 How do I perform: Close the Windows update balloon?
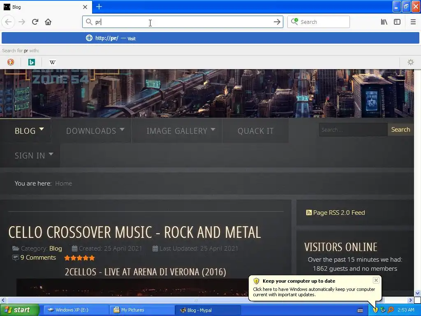[376, 280]
